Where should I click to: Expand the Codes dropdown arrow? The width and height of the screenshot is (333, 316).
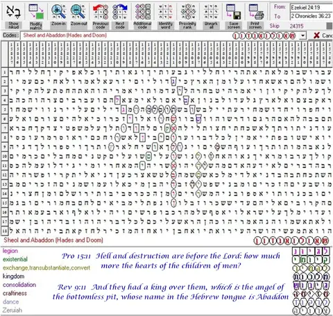[x=302, y=35]
